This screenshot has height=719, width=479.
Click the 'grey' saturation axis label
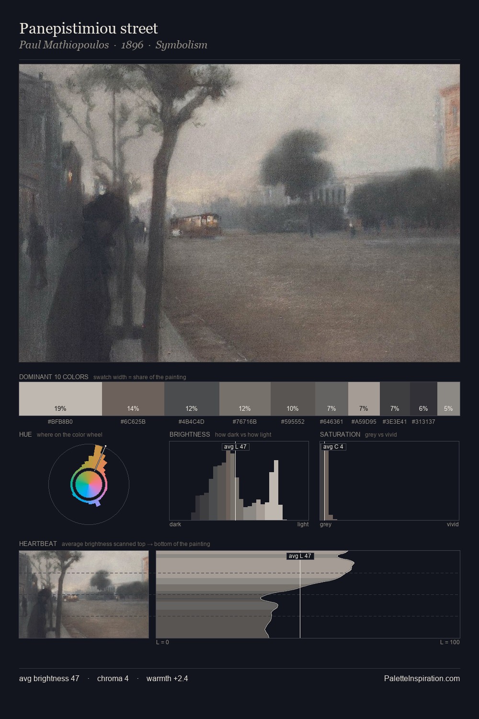pos(326,524)
